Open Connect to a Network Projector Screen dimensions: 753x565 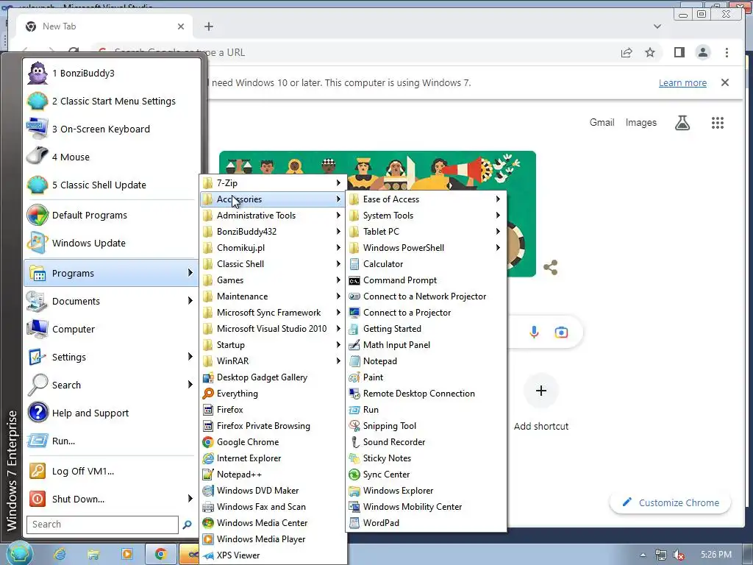click(x=426, y=296)
